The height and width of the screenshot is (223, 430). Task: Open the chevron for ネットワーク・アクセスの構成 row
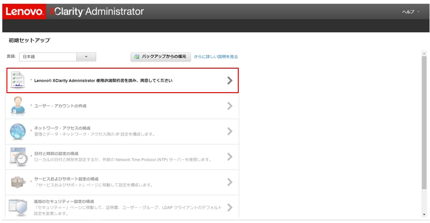[x=230, y=131]
